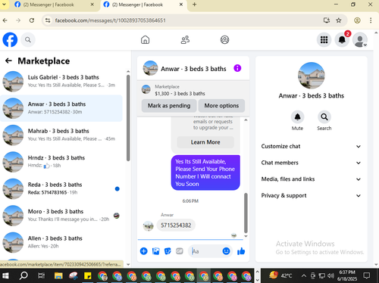Screen dimensions: 379x283
Task: Open a new browser tab
Action: coord(194,5)
